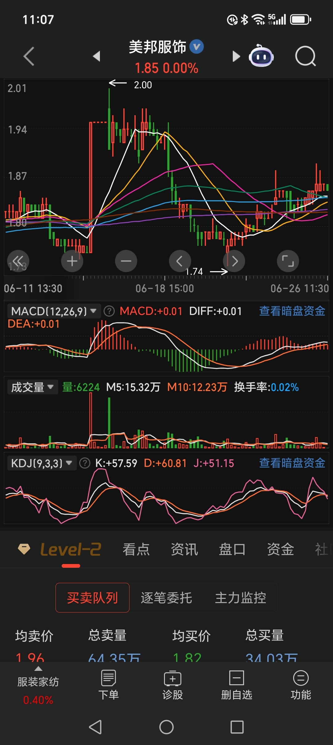Screen dimensions: 333x745
Task: Tap the 2.00 high price label
Action: [143, 85]
